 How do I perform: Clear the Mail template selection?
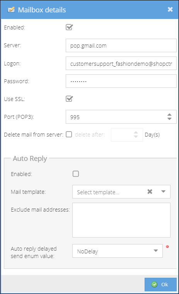coord(150,191)
